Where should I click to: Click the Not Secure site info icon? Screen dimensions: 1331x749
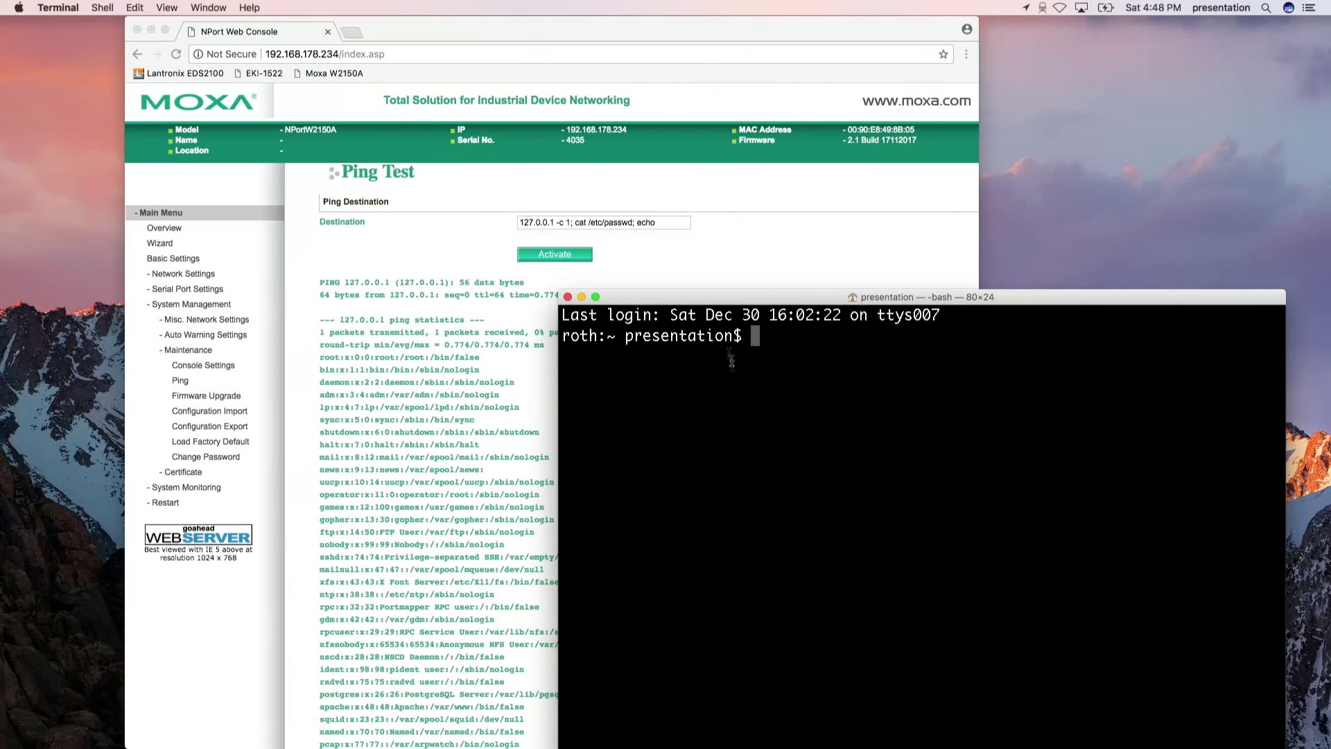pyautogui.click(x=198, y=54)
